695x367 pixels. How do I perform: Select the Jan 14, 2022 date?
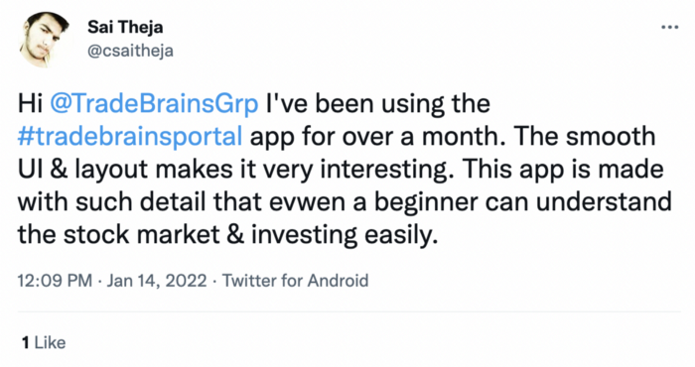[157, 281]
